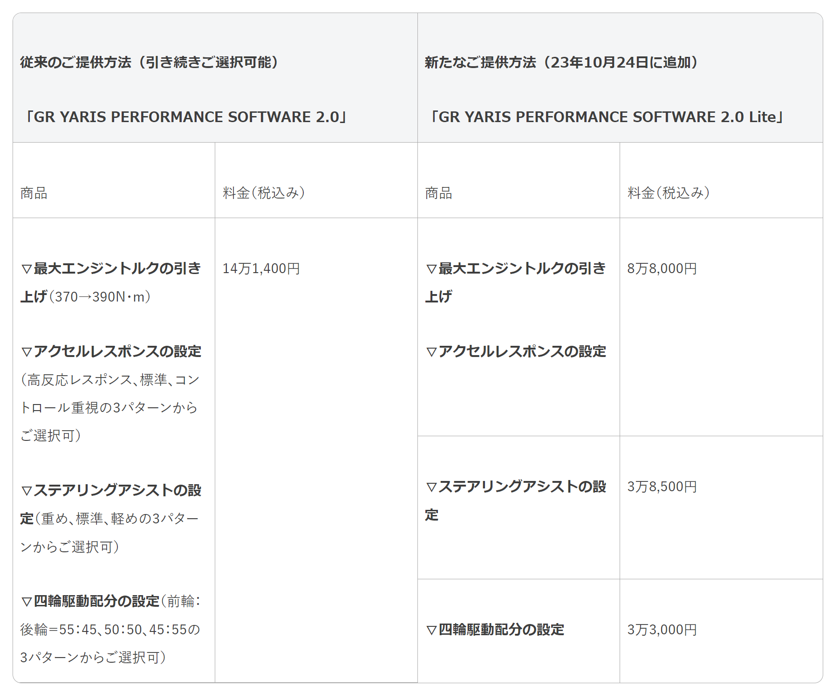Select the price '3万3,000円'
The image size is (833, 693).
662,630
